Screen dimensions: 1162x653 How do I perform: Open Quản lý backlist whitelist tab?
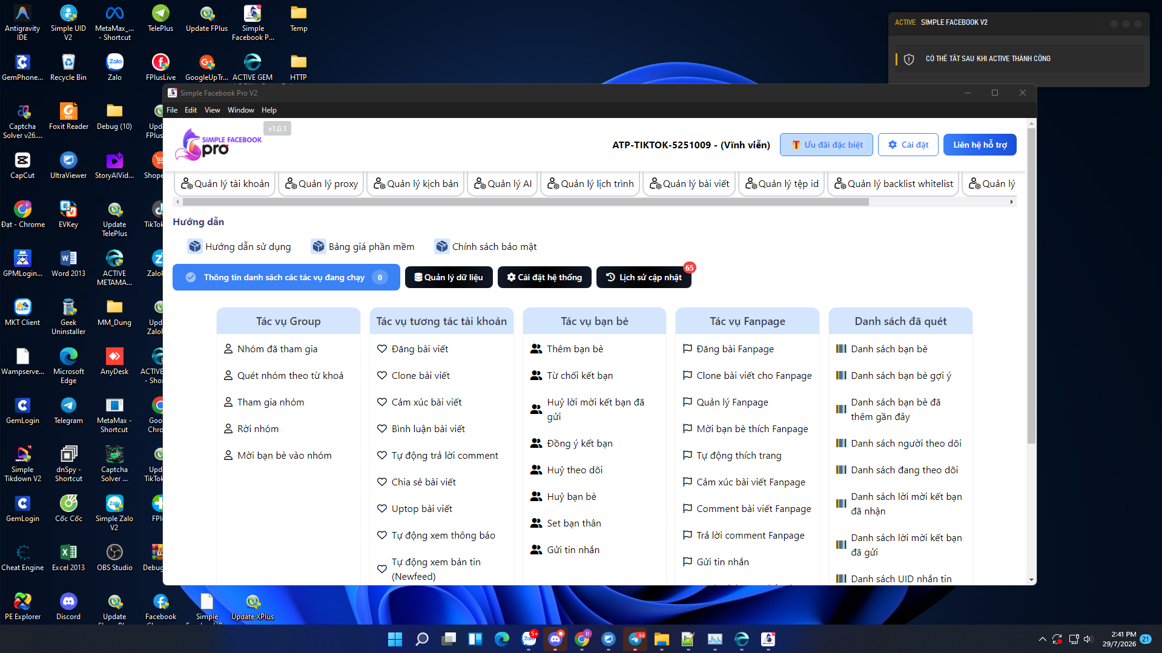(x=894, y=184)
